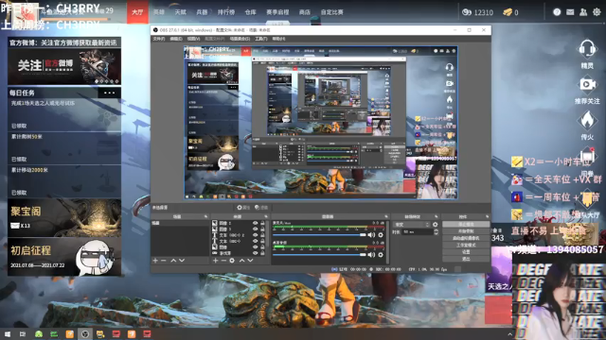Increase transition duration with stepper arrow

436,230
